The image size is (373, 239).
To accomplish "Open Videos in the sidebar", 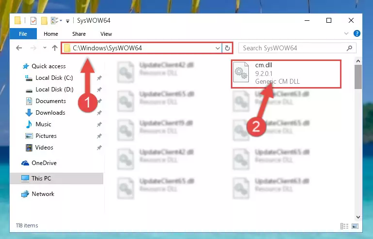I will (44, 148).
